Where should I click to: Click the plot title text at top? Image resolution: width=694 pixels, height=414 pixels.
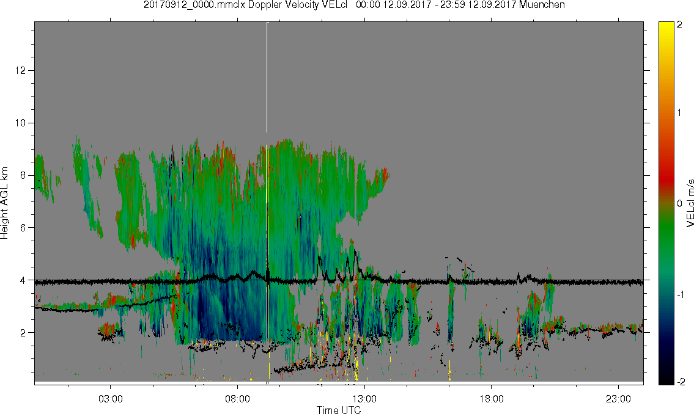click(x=354, y=5)
